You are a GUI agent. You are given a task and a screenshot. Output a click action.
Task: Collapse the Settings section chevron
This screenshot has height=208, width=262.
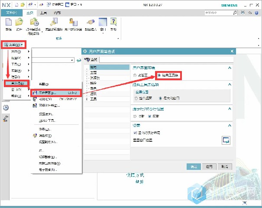pyautogui.click(x=229, y=125)
